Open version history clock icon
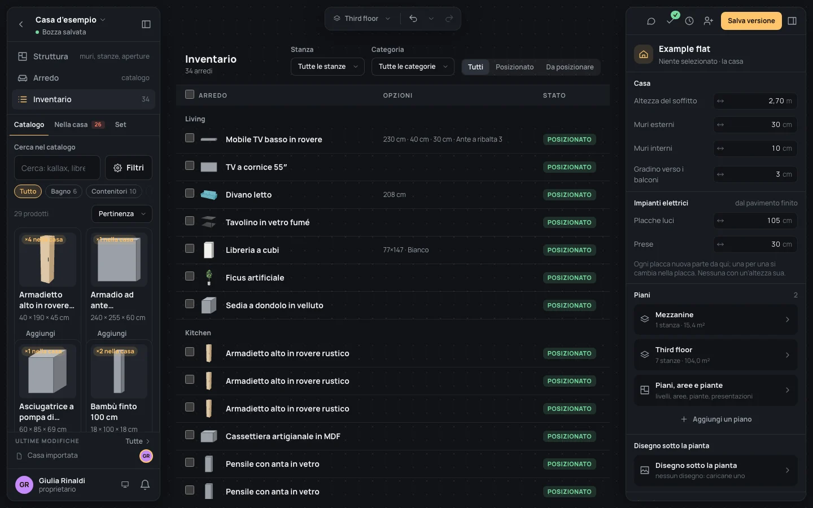The image size is (813, 508). click(x=689, y=21)
